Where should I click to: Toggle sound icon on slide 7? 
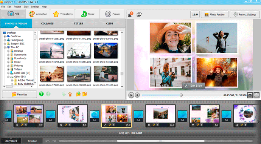tap(114, 125)
